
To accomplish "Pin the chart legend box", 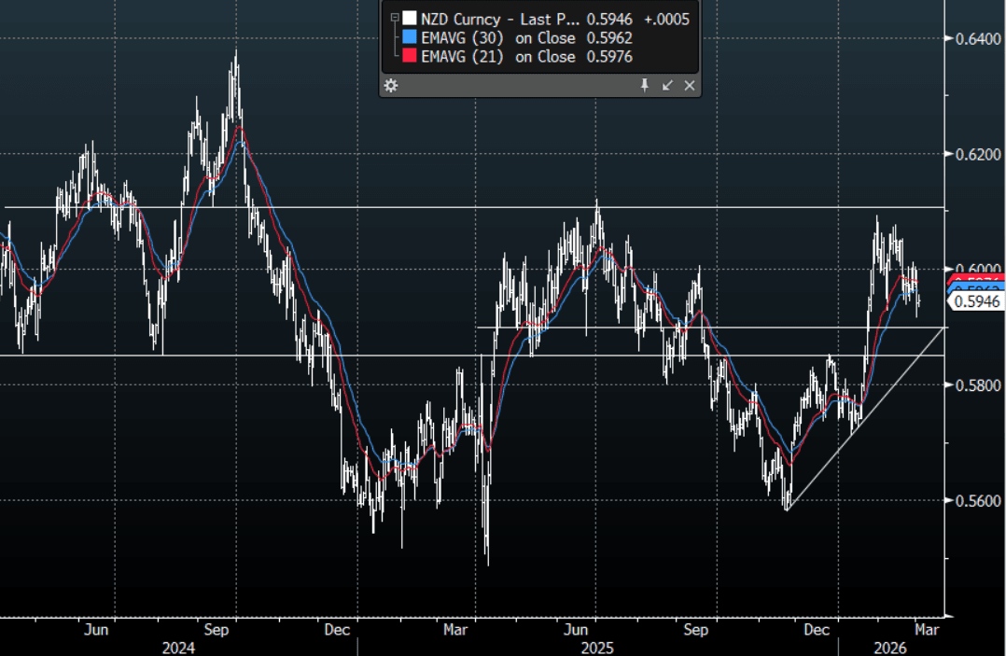I will (644, 86).
